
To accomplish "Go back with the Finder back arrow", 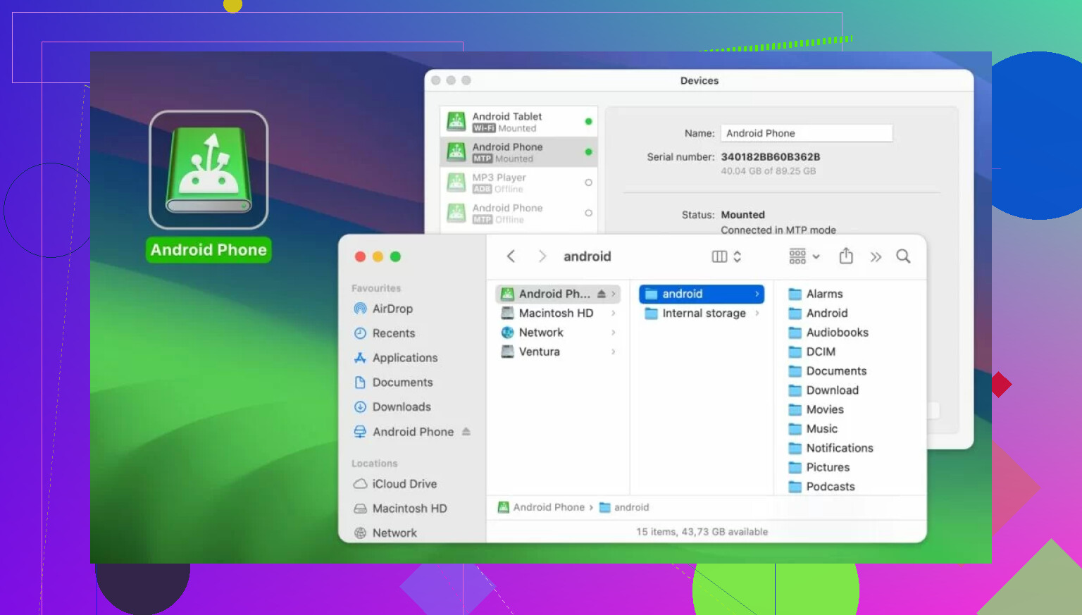I will [x=511, y=256].
